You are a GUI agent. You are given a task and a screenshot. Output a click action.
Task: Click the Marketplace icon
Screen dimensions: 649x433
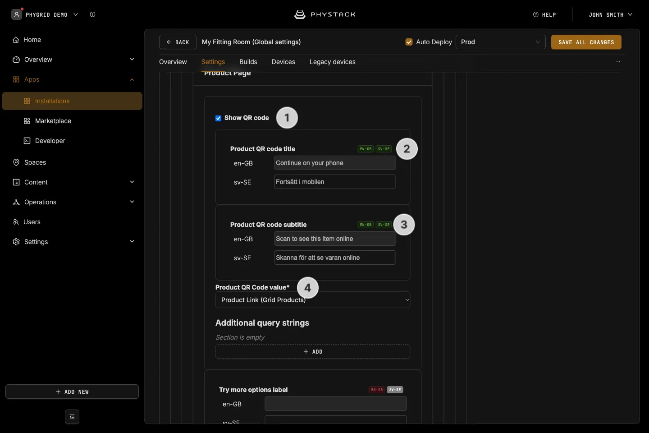tap(27, 121)
